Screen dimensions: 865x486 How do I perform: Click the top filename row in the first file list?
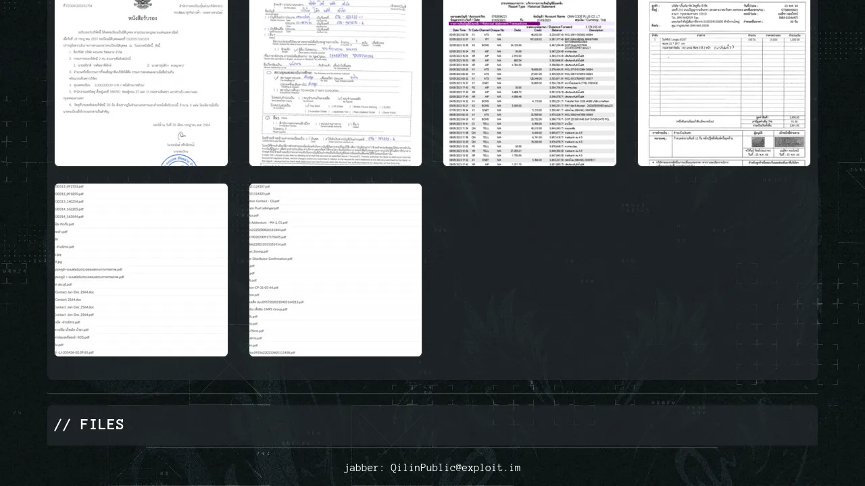[70, 187]
